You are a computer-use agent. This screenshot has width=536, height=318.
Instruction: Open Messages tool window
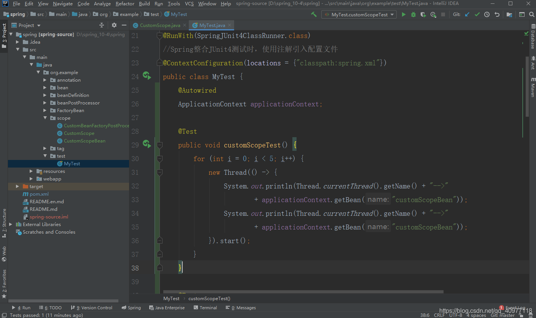[x=241, y=308]
